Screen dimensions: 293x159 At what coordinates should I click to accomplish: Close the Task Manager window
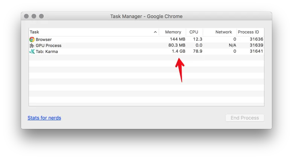click(26, 16)
